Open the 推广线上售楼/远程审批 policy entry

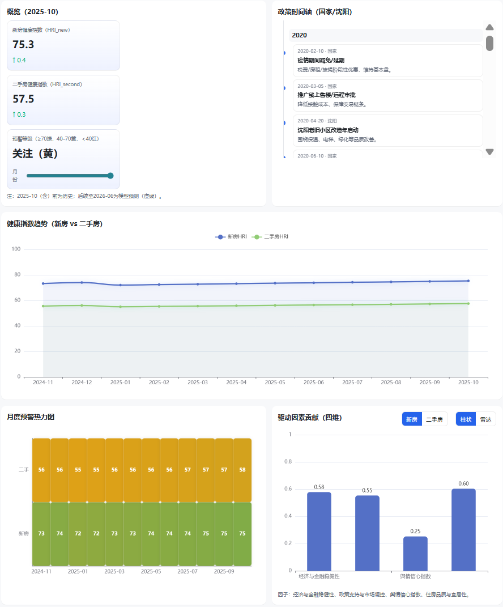[387, 95]
